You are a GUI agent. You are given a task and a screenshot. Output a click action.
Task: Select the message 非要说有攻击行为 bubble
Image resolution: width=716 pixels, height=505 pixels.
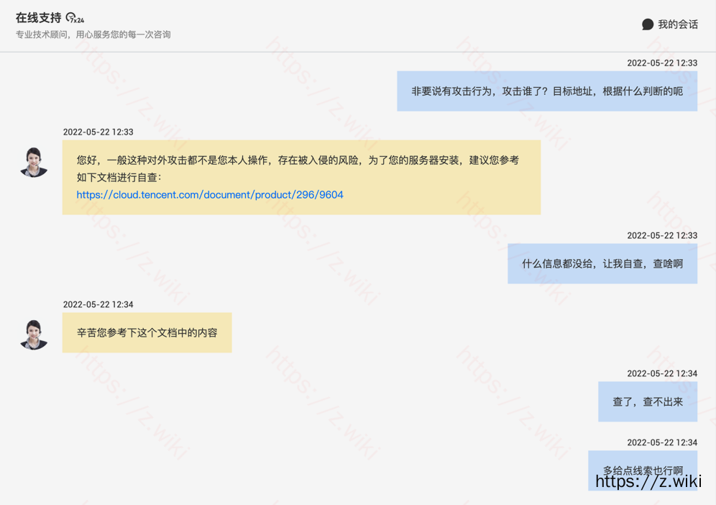point(546,91)
